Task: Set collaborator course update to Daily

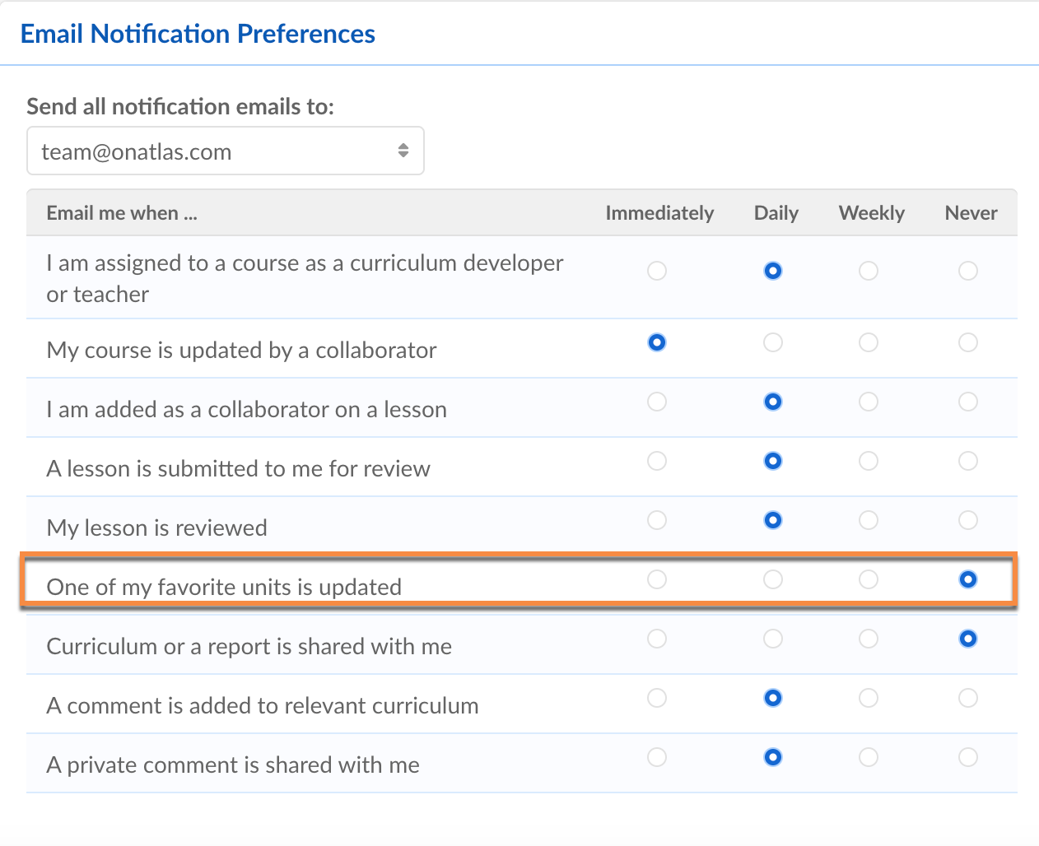Action: tap(772, 342)
